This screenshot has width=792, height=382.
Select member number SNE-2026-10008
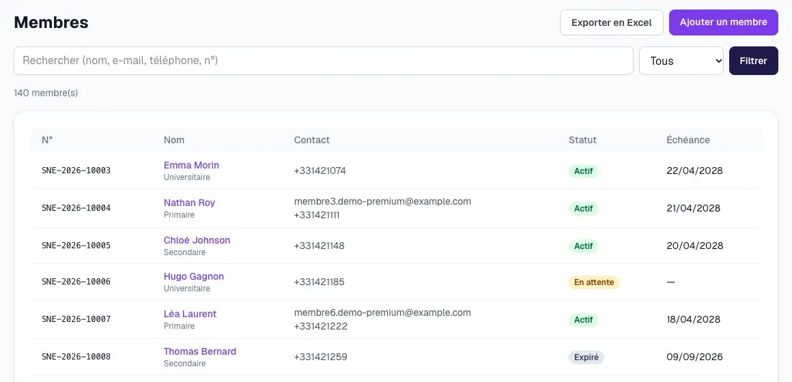(x=76, y=357)
